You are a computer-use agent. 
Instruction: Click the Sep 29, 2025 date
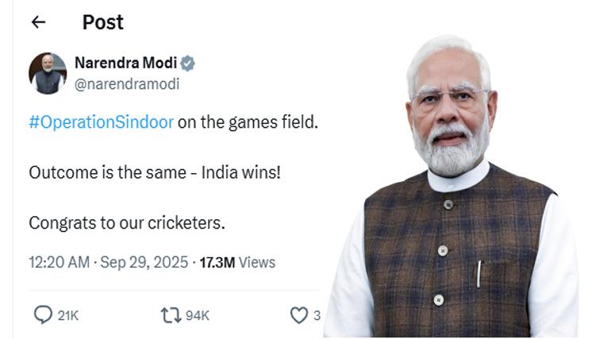click(144, 262)
